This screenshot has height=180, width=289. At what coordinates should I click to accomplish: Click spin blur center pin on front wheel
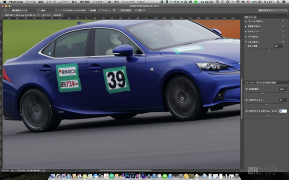[x=182, y=98]
